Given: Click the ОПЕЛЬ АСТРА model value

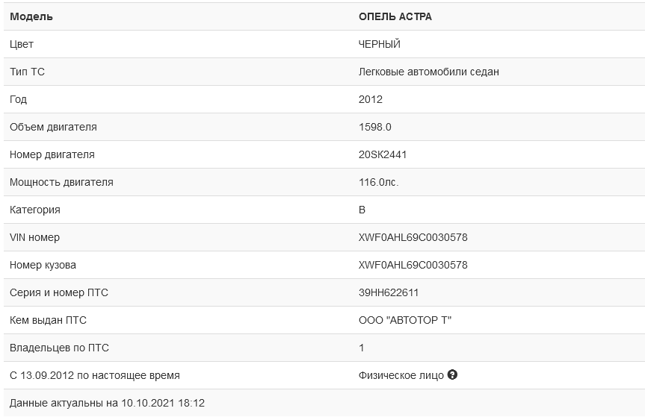Looking at the screenshot, I should coord(395,16).
